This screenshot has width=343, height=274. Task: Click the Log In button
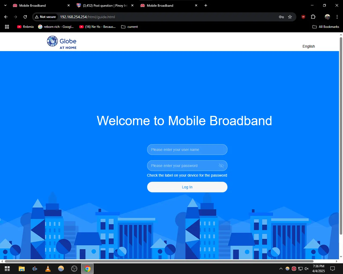[x=187, y=187]
